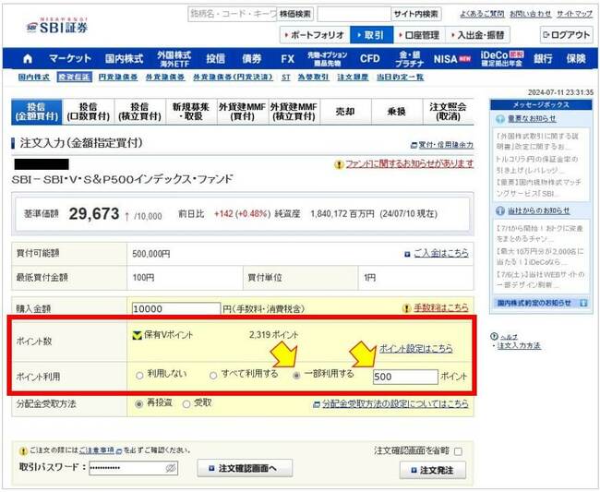
Task: Click the ログアウト button
Action: click(567, 35)
